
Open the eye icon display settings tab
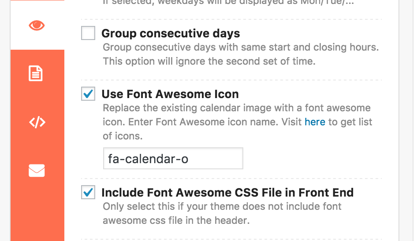coord(37,26)
